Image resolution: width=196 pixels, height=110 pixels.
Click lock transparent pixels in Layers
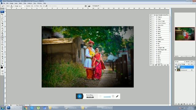179,64
